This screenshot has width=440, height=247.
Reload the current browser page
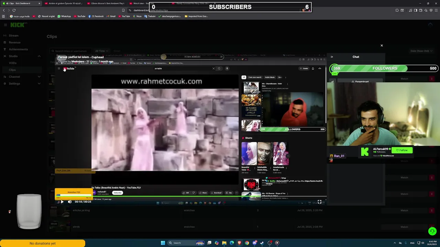14,10
